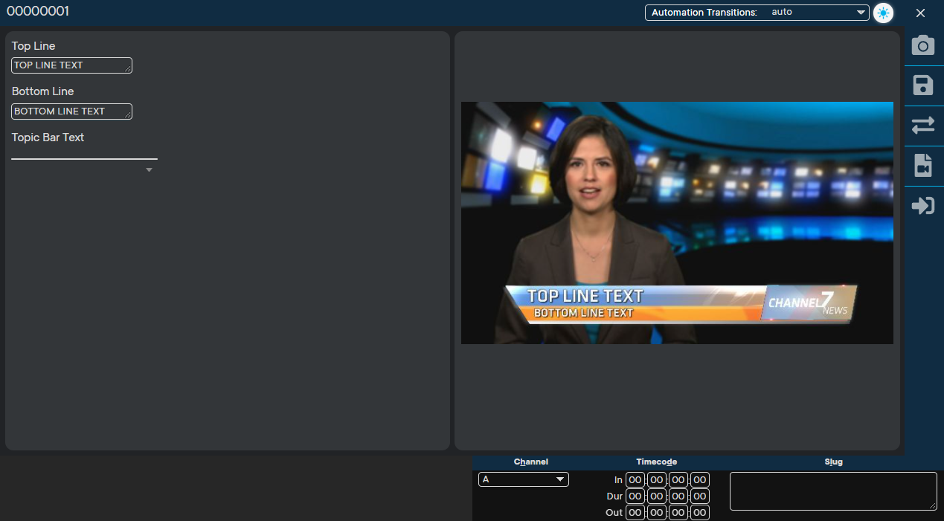This screenshot has height=521, width=944.
Task: Toggle the brightness sun button
Action: 883,13
